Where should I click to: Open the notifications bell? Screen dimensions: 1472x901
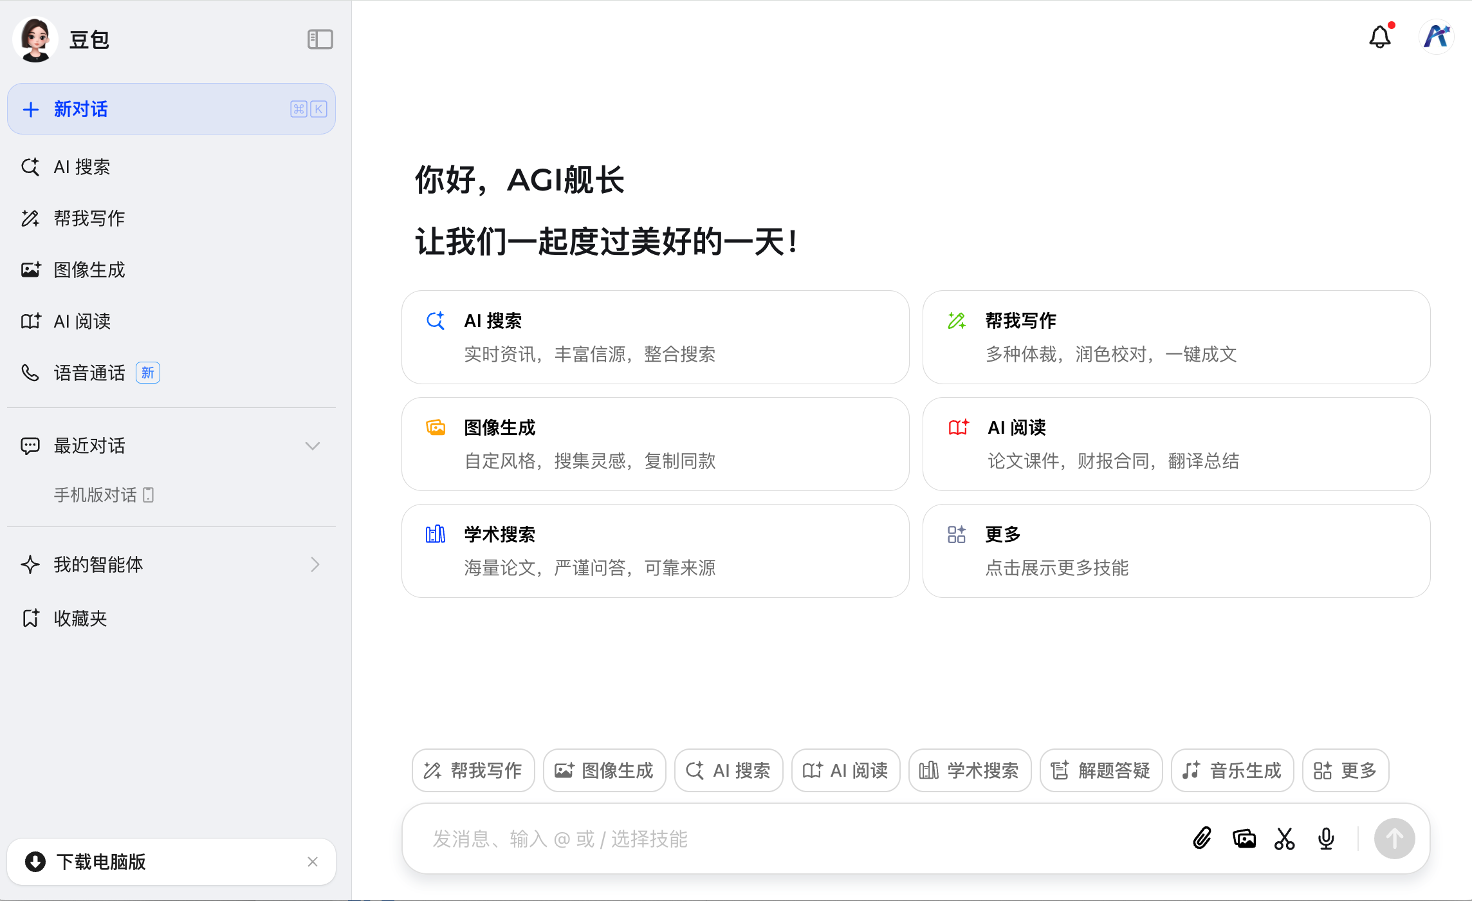1379,37
